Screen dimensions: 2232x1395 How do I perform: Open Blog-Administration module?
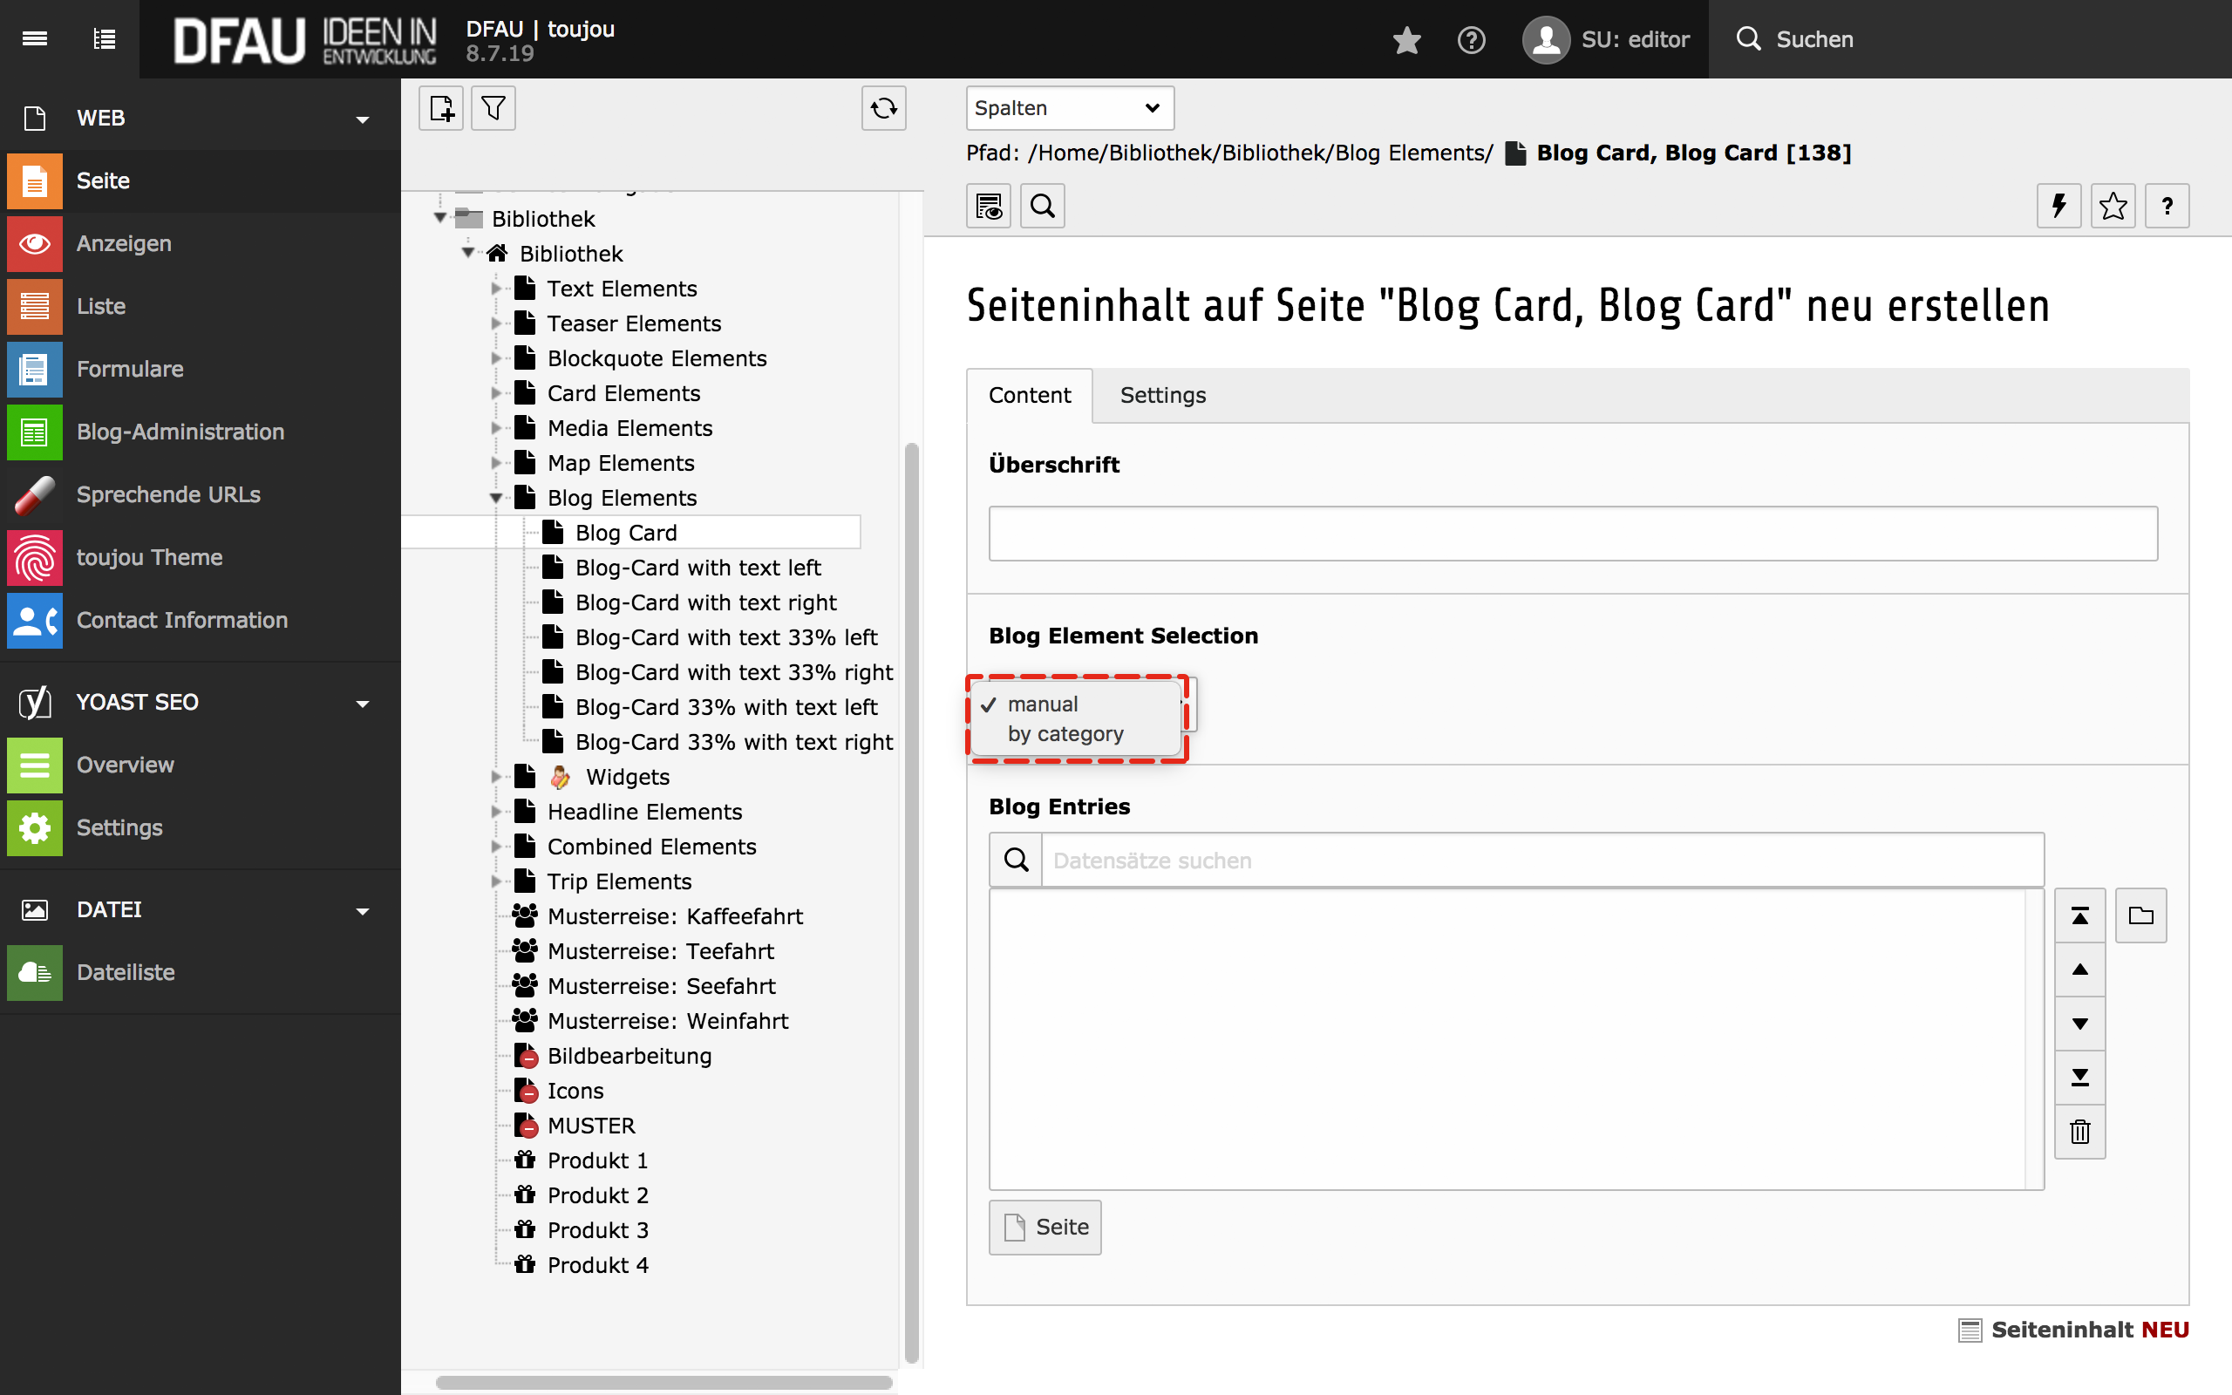tap(201, 432)
